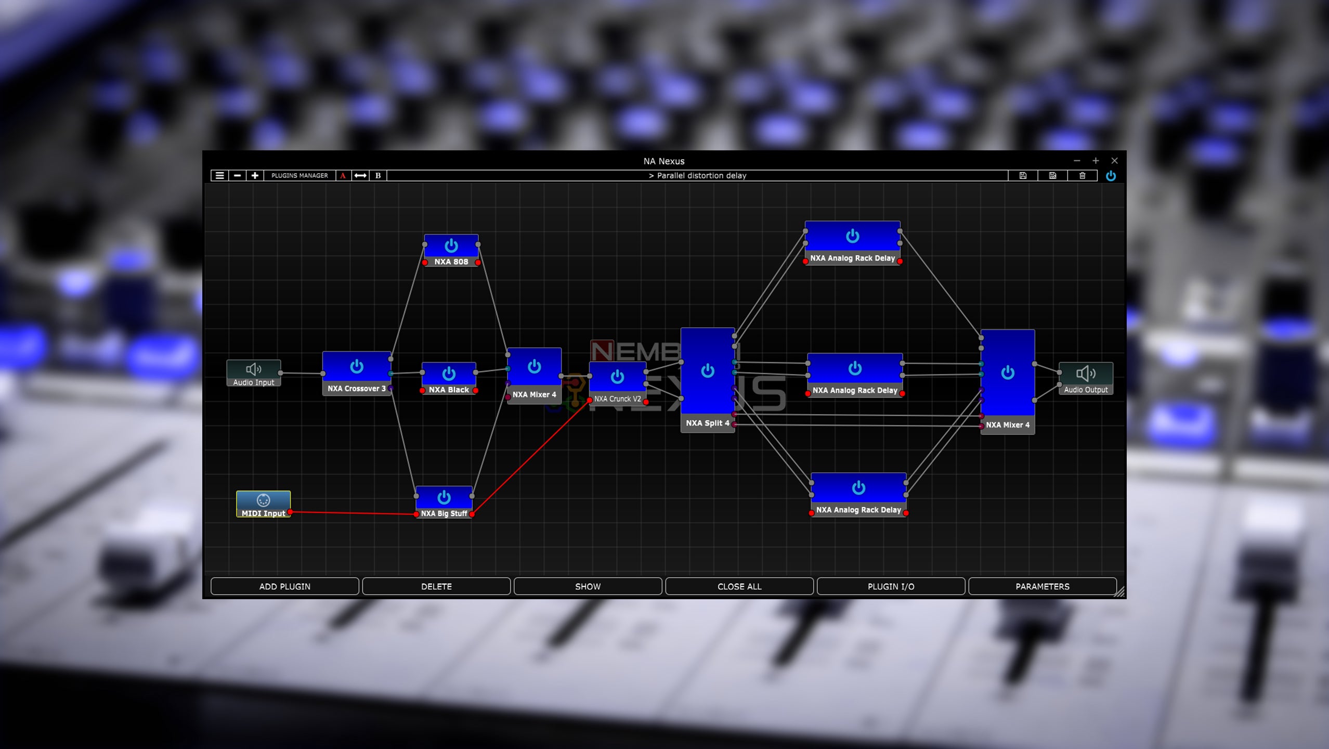
Task: Delete the preset using the trash icon
Action: click(1082, 176)
